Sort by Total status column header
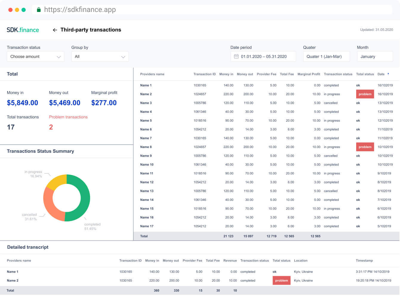The image size is (400, 296). pyautogui.click(x=365, y=74)
